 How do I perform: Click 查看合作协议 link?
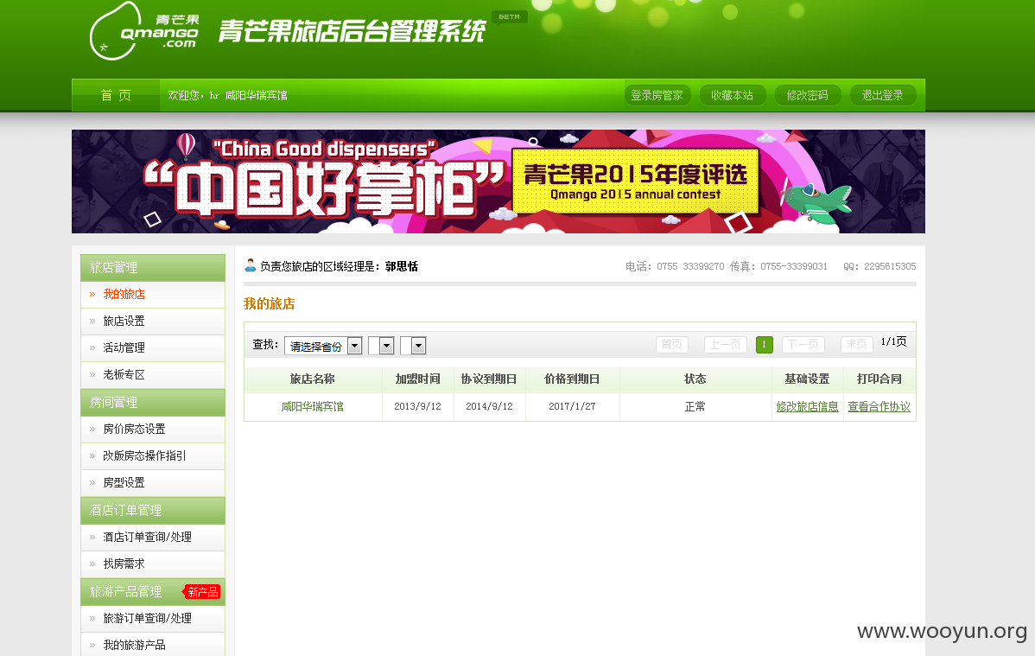pyautogui.click(x=879, y=406)
